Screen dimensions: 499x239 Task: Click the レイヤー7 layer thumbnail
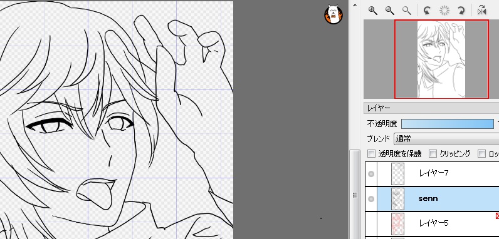(x=397, y=174)
